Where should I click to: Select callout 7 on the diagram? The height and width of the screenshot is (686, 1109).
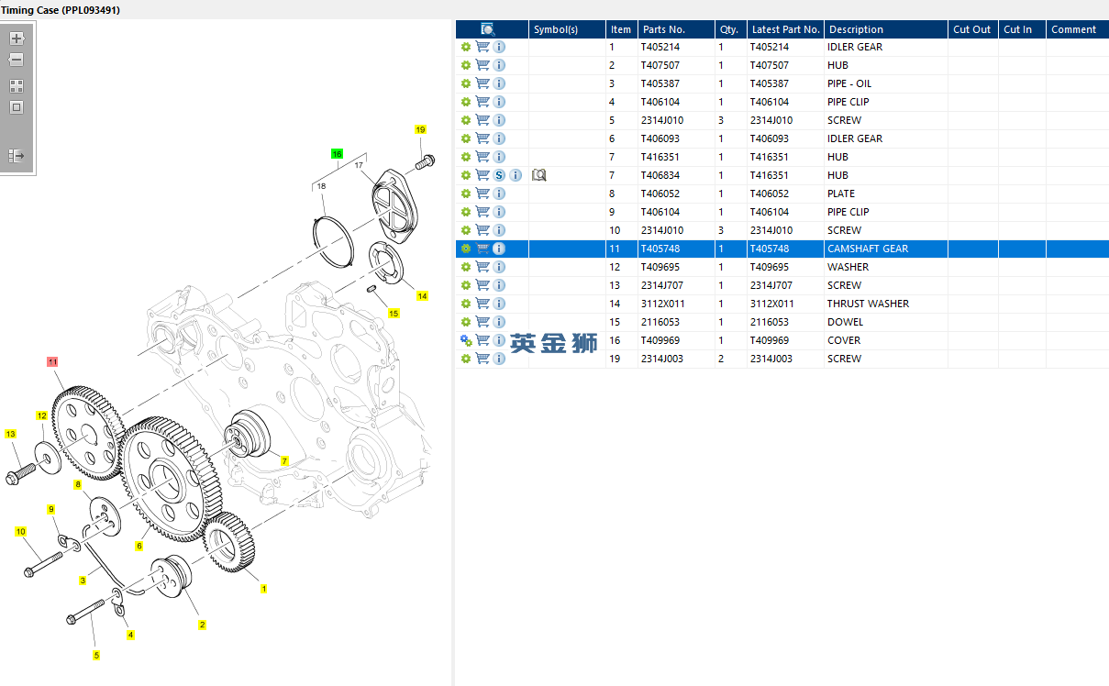[284, 460]
